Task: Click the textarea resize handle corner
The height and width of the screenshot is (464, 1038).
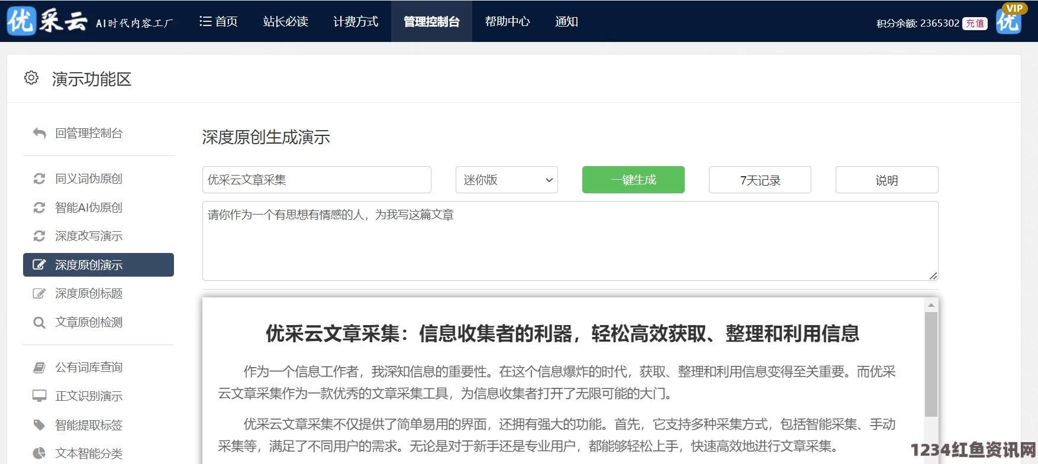Action: click(933, 275)
